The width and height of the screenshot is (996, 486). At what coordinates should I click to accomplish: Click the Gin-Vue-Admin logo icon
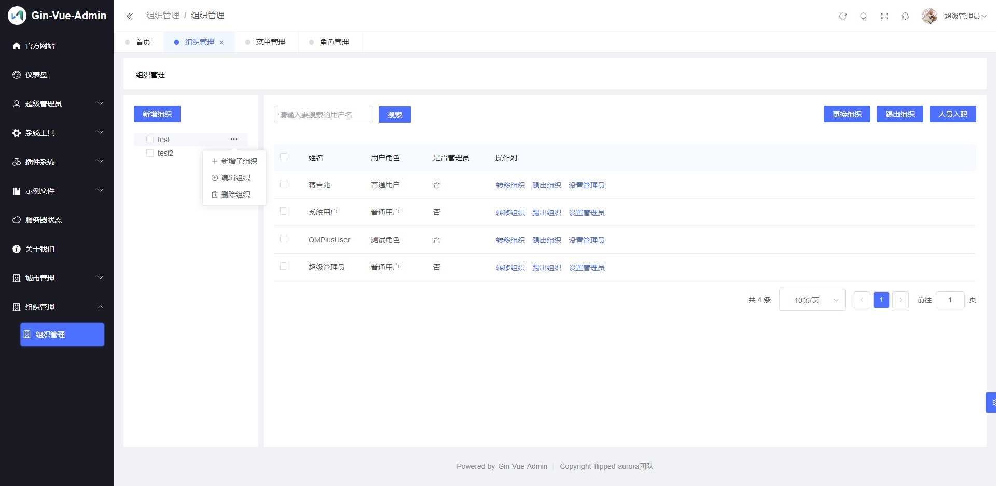coord(17,16)
